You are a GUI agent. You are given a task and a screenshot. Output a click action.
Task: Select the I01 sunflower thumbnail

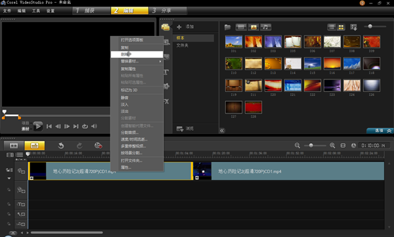click(x=234, y=41)
